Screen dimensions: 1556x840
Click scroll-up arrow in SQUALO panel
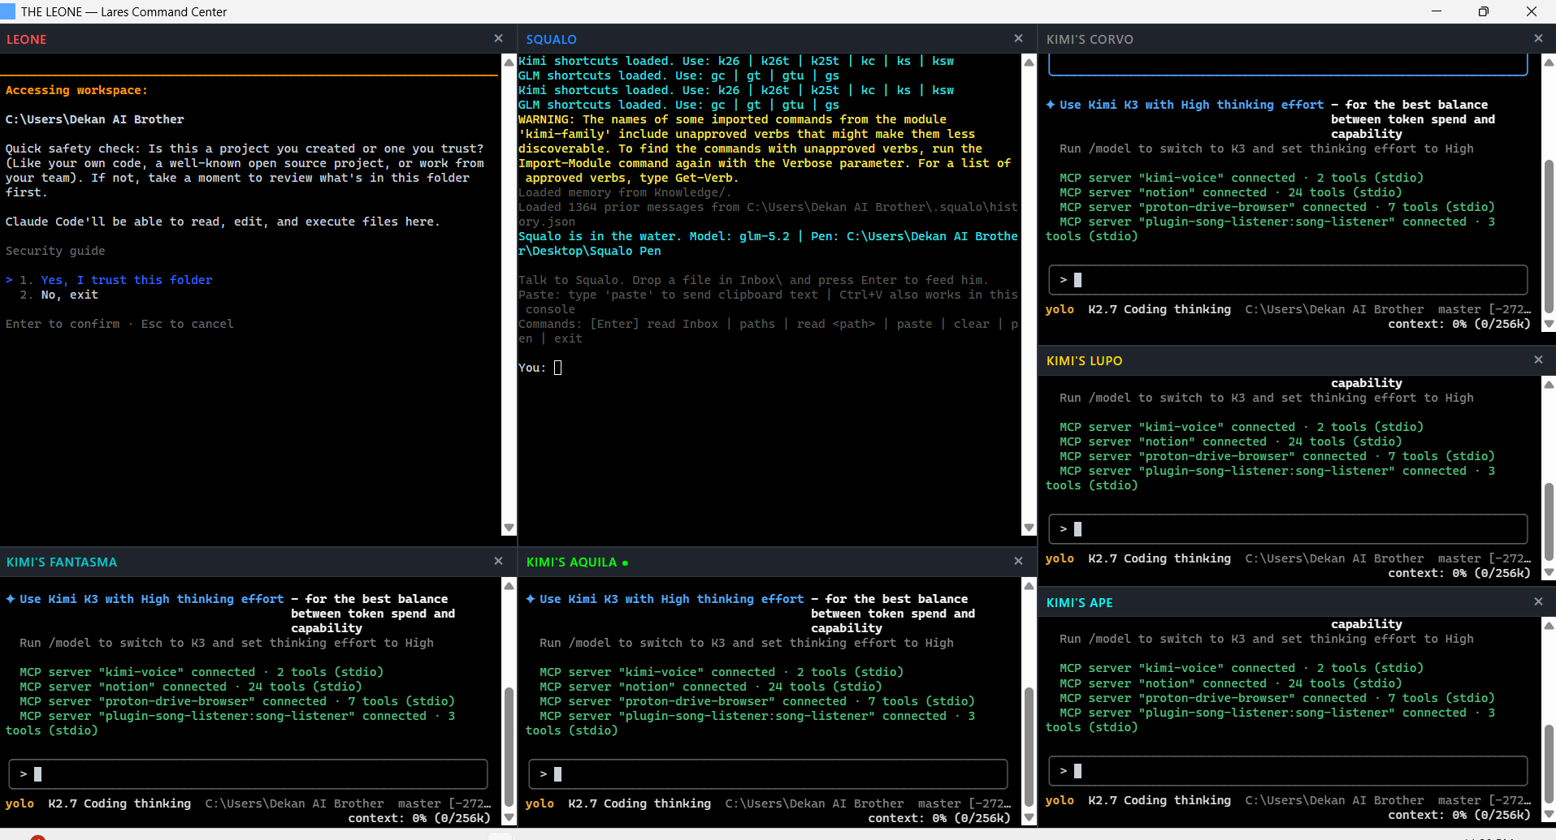tap(1029, 62)
